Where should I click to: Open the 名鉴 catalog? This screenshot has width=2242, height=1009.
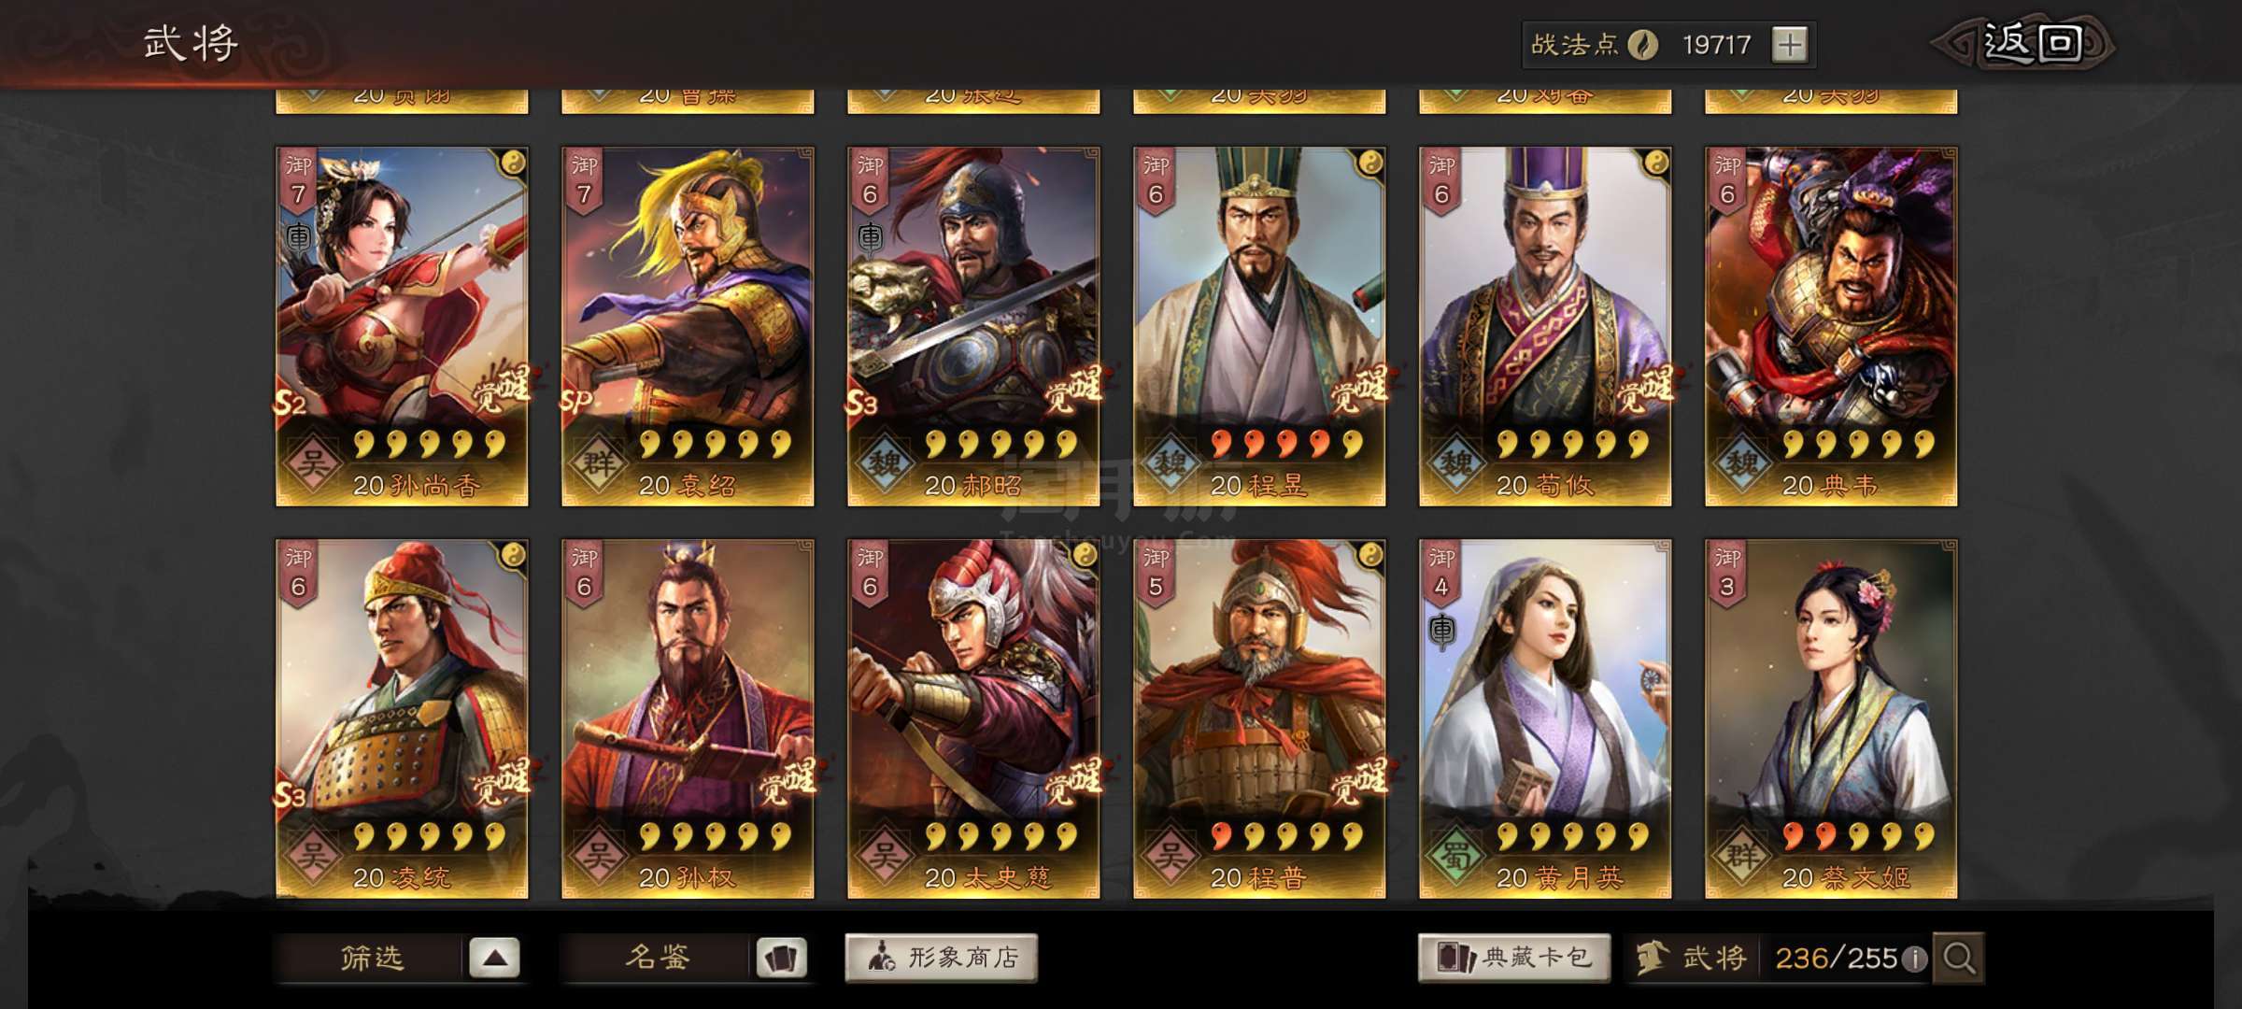pos(657,958)
